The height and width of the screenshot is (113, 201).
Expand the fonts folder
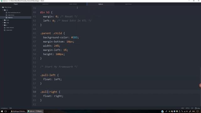[x=3, y=20]
